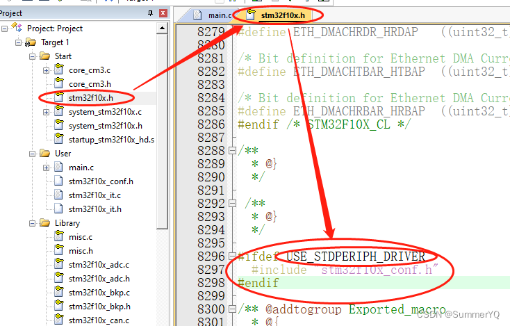This screenshot has width=510, height=326.
Task: Click the core_cm3.c locked file icon
Action: point(59,69)
